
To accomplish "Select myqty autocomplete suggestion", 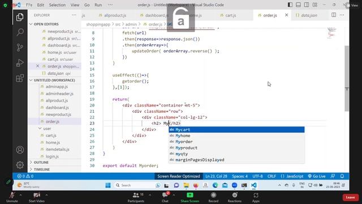I will (236, 154).
